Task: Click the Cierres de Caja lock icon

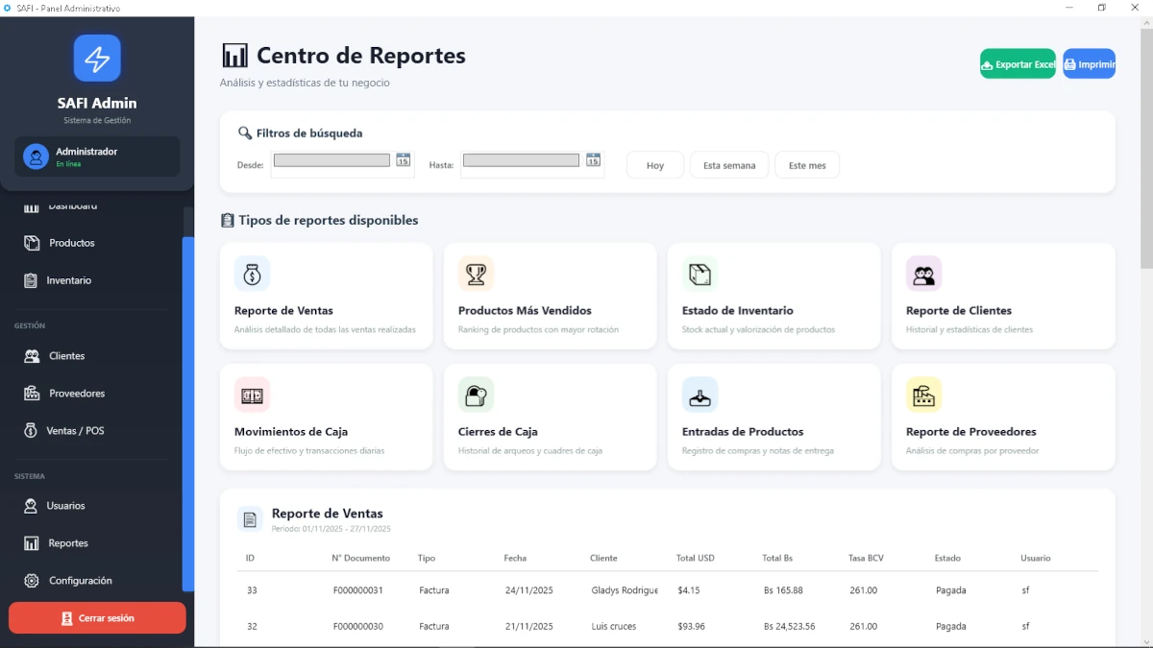Action: pyautogui.click(x=476, y=395)
